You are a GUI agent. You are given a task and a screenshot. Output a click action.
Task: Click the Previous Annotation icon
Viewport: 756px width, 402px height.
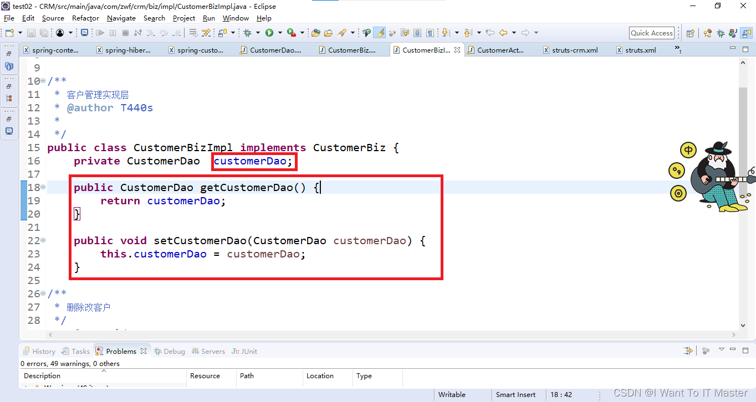468,33
